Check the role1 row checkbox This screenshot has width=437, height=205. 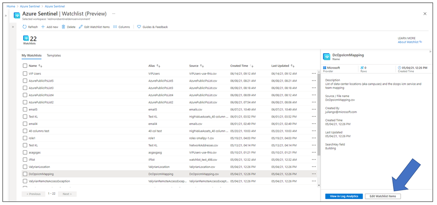point(25,138)
